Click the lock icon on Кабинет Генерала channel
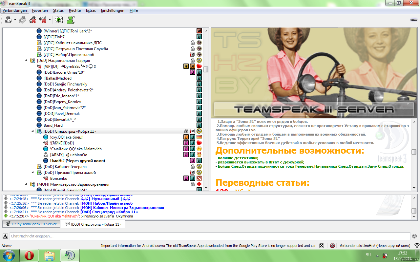The width and height of the screenshot is (420, 262). pyautogui.click(x=193, y=167)
